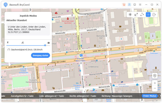
Task: Choose bicycle speed icon
Action: pyautogui.click(x=23, y=43)
